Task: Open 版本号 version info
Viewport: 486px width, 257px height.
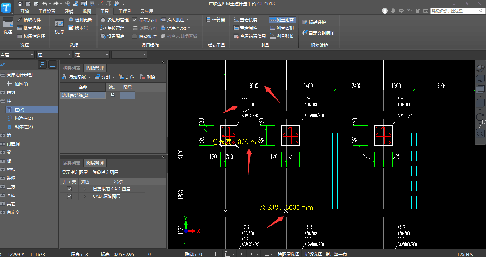Action: tap(78, 28)
